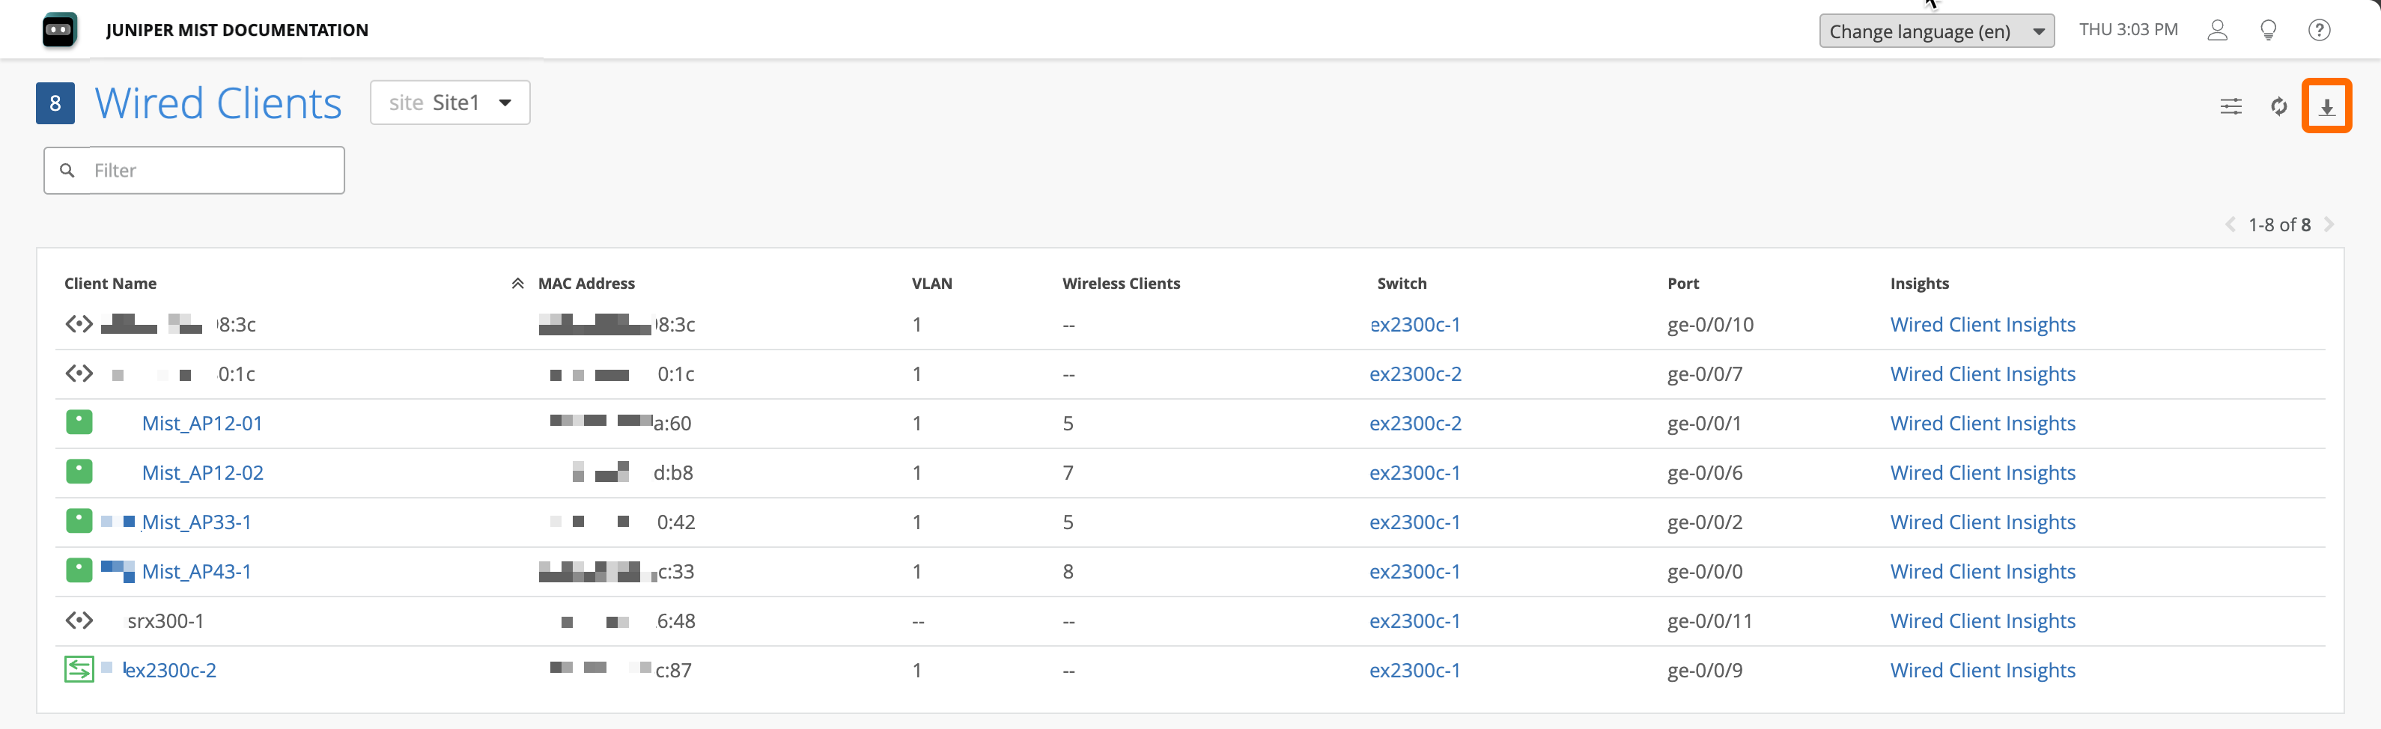Click the Mist robot logo icon

tap(59, 31)
